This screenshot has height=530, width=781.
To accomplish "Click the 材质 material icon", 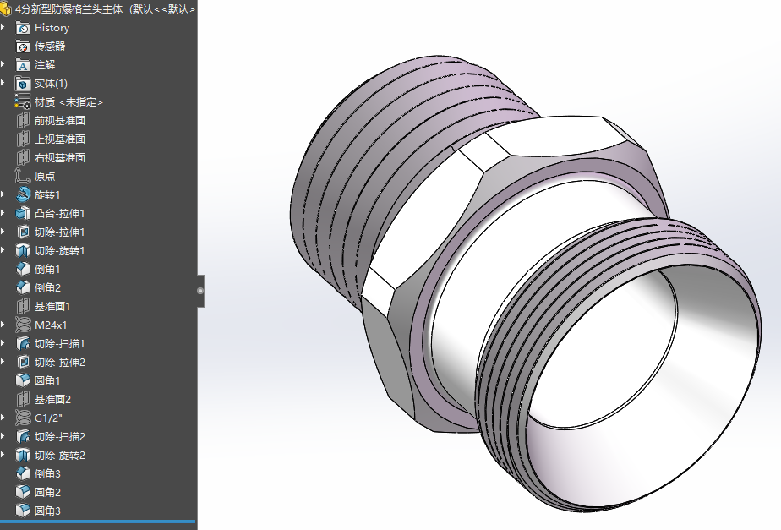I will pos(23,102).
